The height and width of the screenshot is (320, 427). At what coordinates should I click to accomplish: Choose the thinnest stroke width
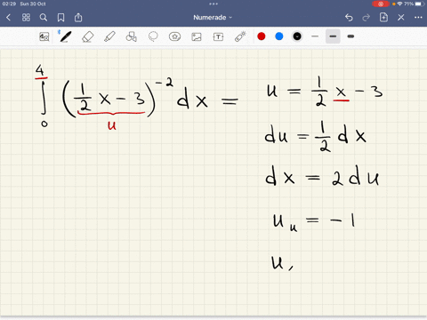click(x=315, y=36)
